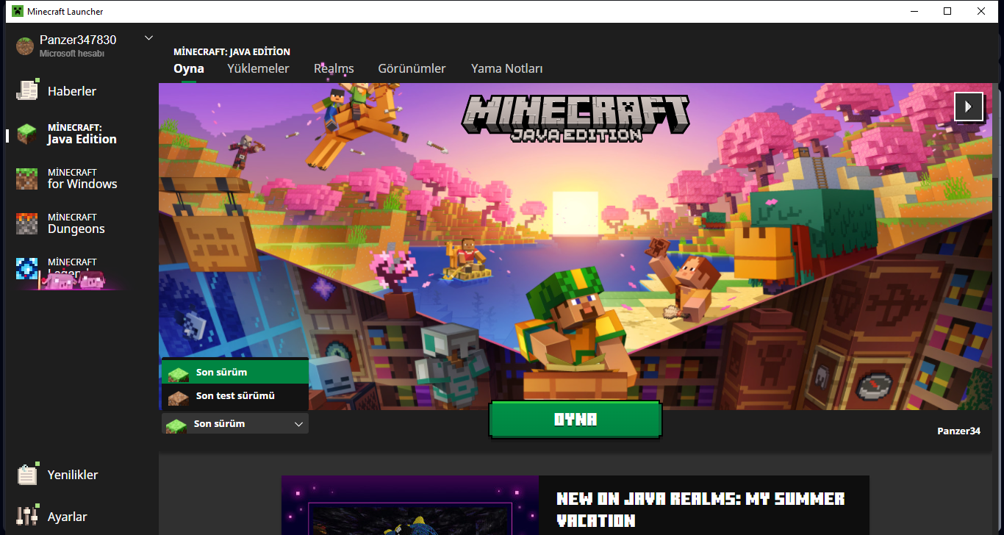Open Ayarlar settings sliders icon

point(27,517)
